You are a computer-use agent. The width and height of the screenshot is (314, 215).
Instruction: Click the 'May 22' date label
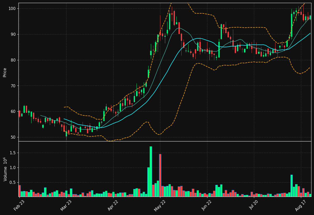[x=160, y=206]
